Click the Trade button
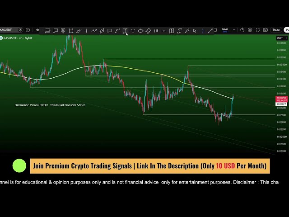Viewport: 289px width, 217px height. pyautogui.click(x=276, y=30)
